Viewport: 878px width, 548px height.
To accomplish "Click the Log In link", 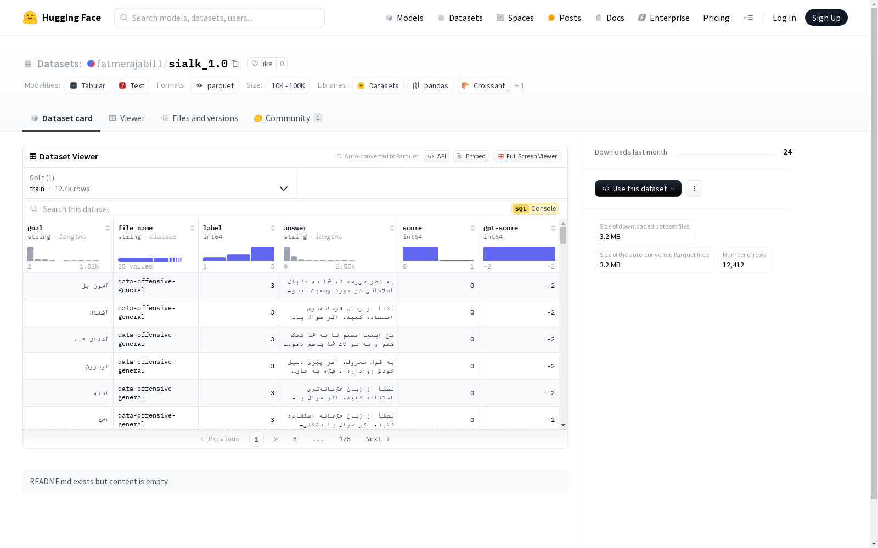I will point(784,18).
